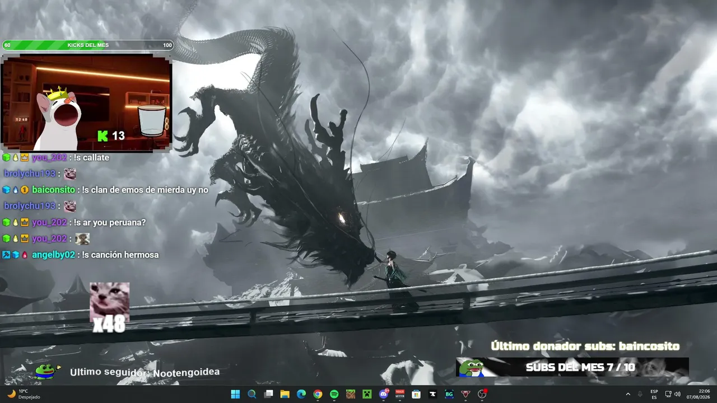Open the Windows Start menu
Screen dimensions: 717x403
coord(235,394)
